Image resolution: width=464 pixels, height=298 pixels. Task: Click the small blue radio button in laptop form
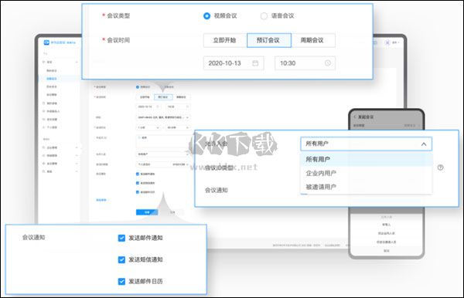138,86
